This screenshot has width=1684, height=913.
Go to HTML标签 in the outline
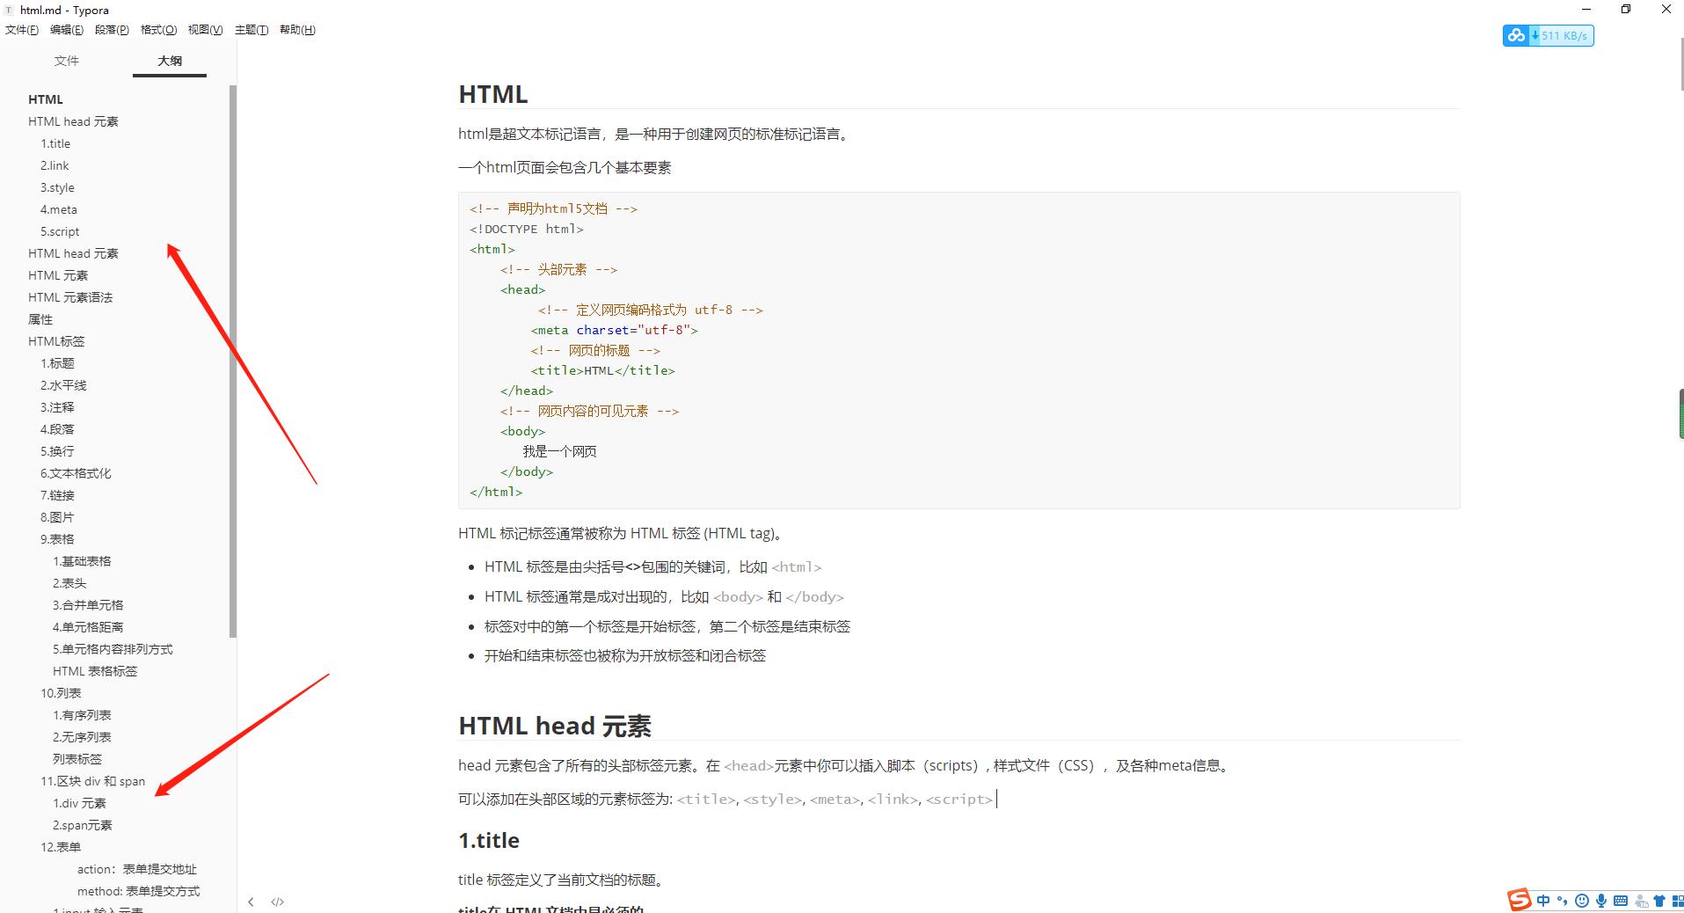[x=56, y=341]
